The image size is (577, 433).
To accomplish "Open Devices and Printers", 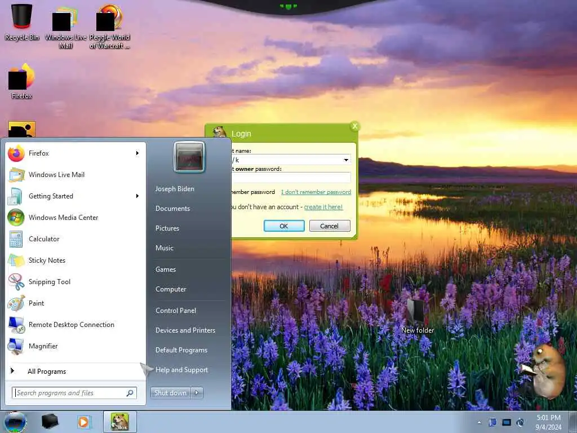I will click(x=185, y=330).
